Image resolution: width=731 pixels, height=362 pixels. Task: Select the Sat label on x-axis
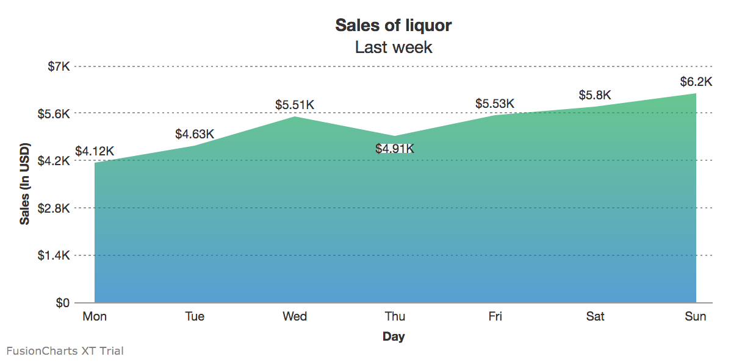coord(595,316)
